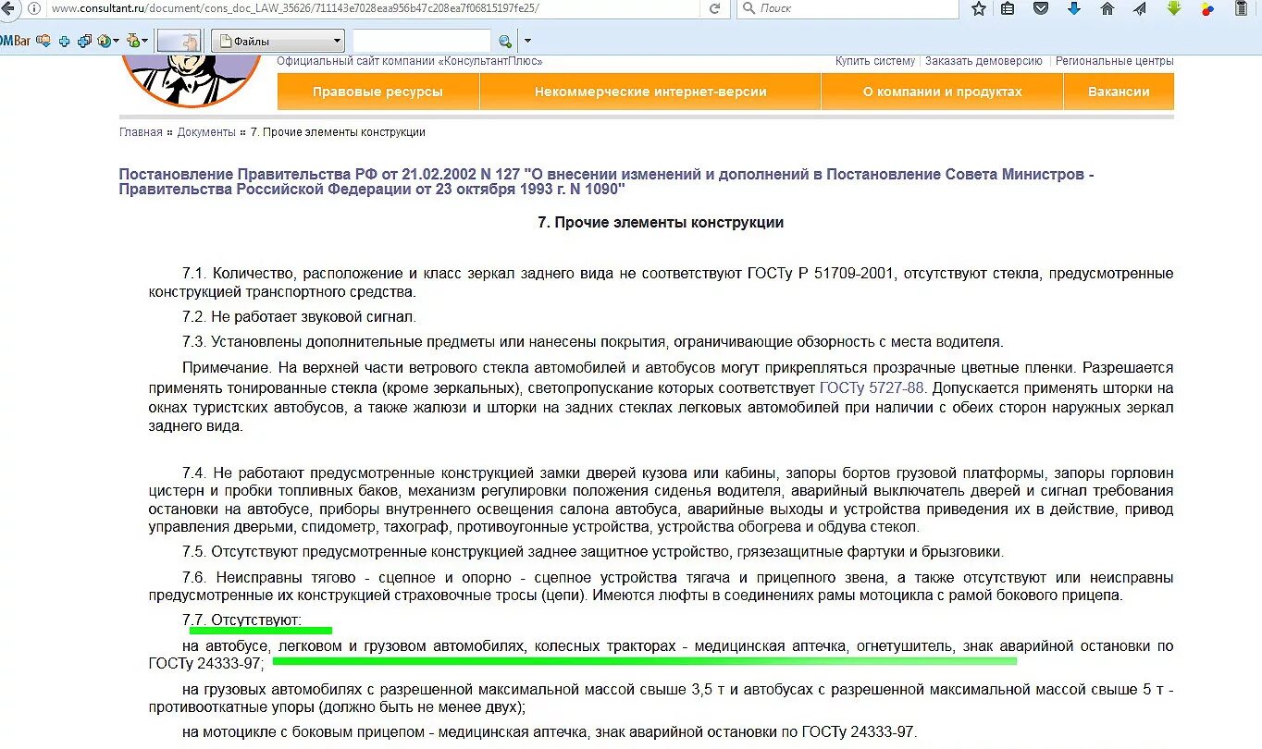Go to Главная in the breadcrumb

pyautogui.click(x=141, y=132)
